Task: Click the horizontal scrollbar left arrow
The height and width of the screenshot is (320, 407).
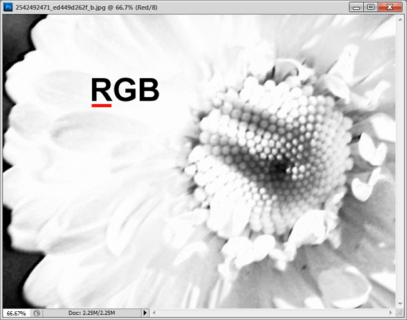Action: point(154,312)
